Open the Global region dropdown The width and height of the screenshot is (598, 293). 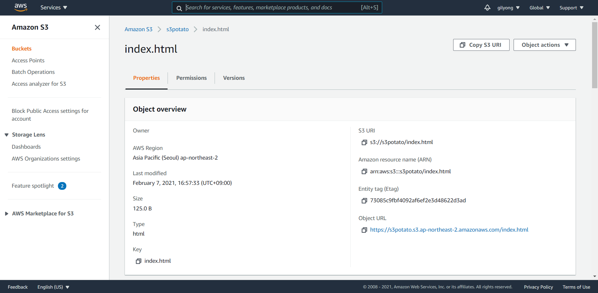tap(539, 8)
